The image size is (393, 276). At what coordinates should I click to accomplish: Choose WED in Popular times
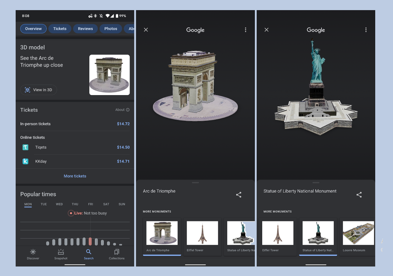(x=59, y=204)
